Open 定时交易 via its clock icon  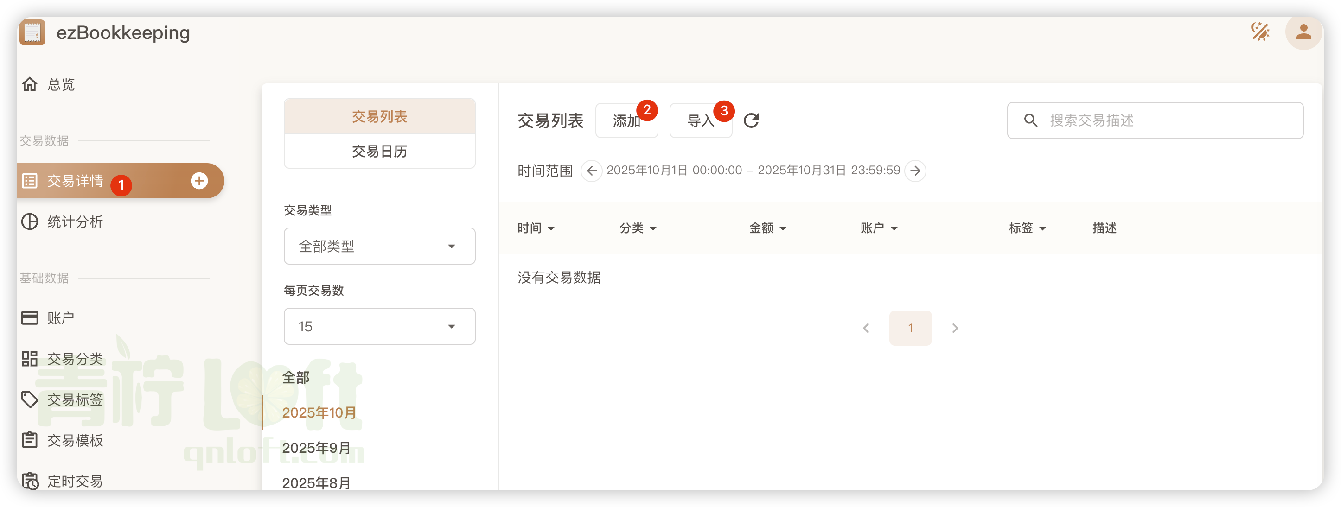(x=30, y=481)
